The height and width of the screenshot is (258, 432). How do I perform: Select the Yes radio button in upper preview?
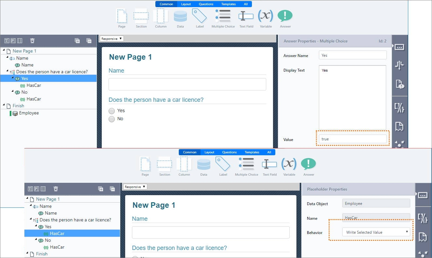point(112,111)
